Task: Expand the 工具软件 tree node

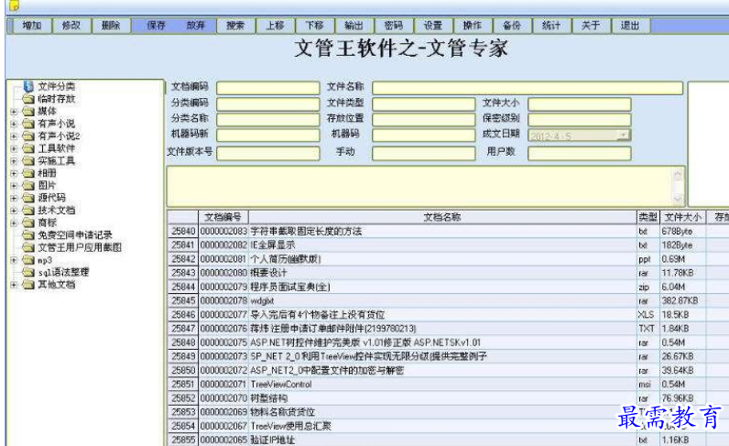Action: tap(14, 149)
